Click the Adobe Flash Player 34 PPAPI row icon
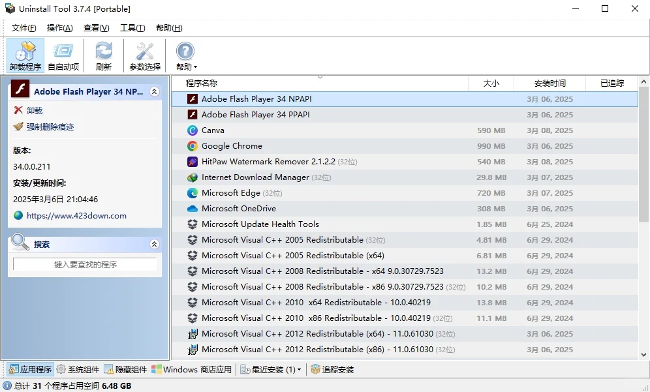This screenshot has width=650, height=392. coord(193,114)
